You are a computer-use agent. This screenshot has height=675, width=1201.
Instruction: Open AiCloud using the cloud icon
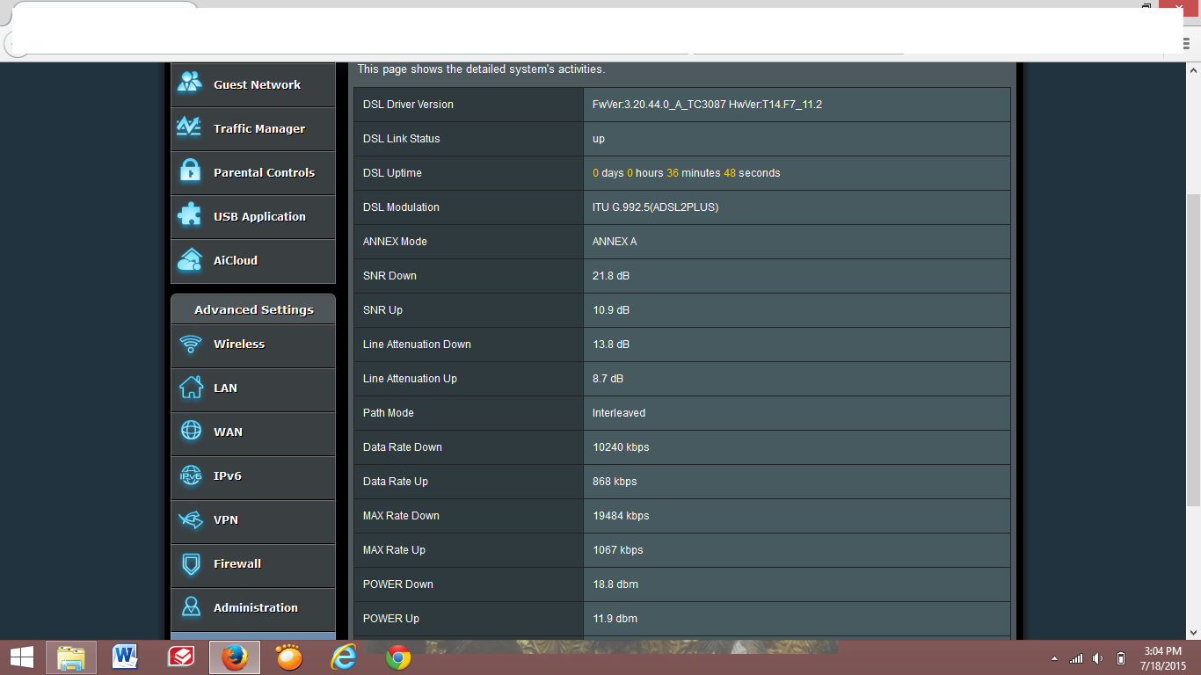190,260
